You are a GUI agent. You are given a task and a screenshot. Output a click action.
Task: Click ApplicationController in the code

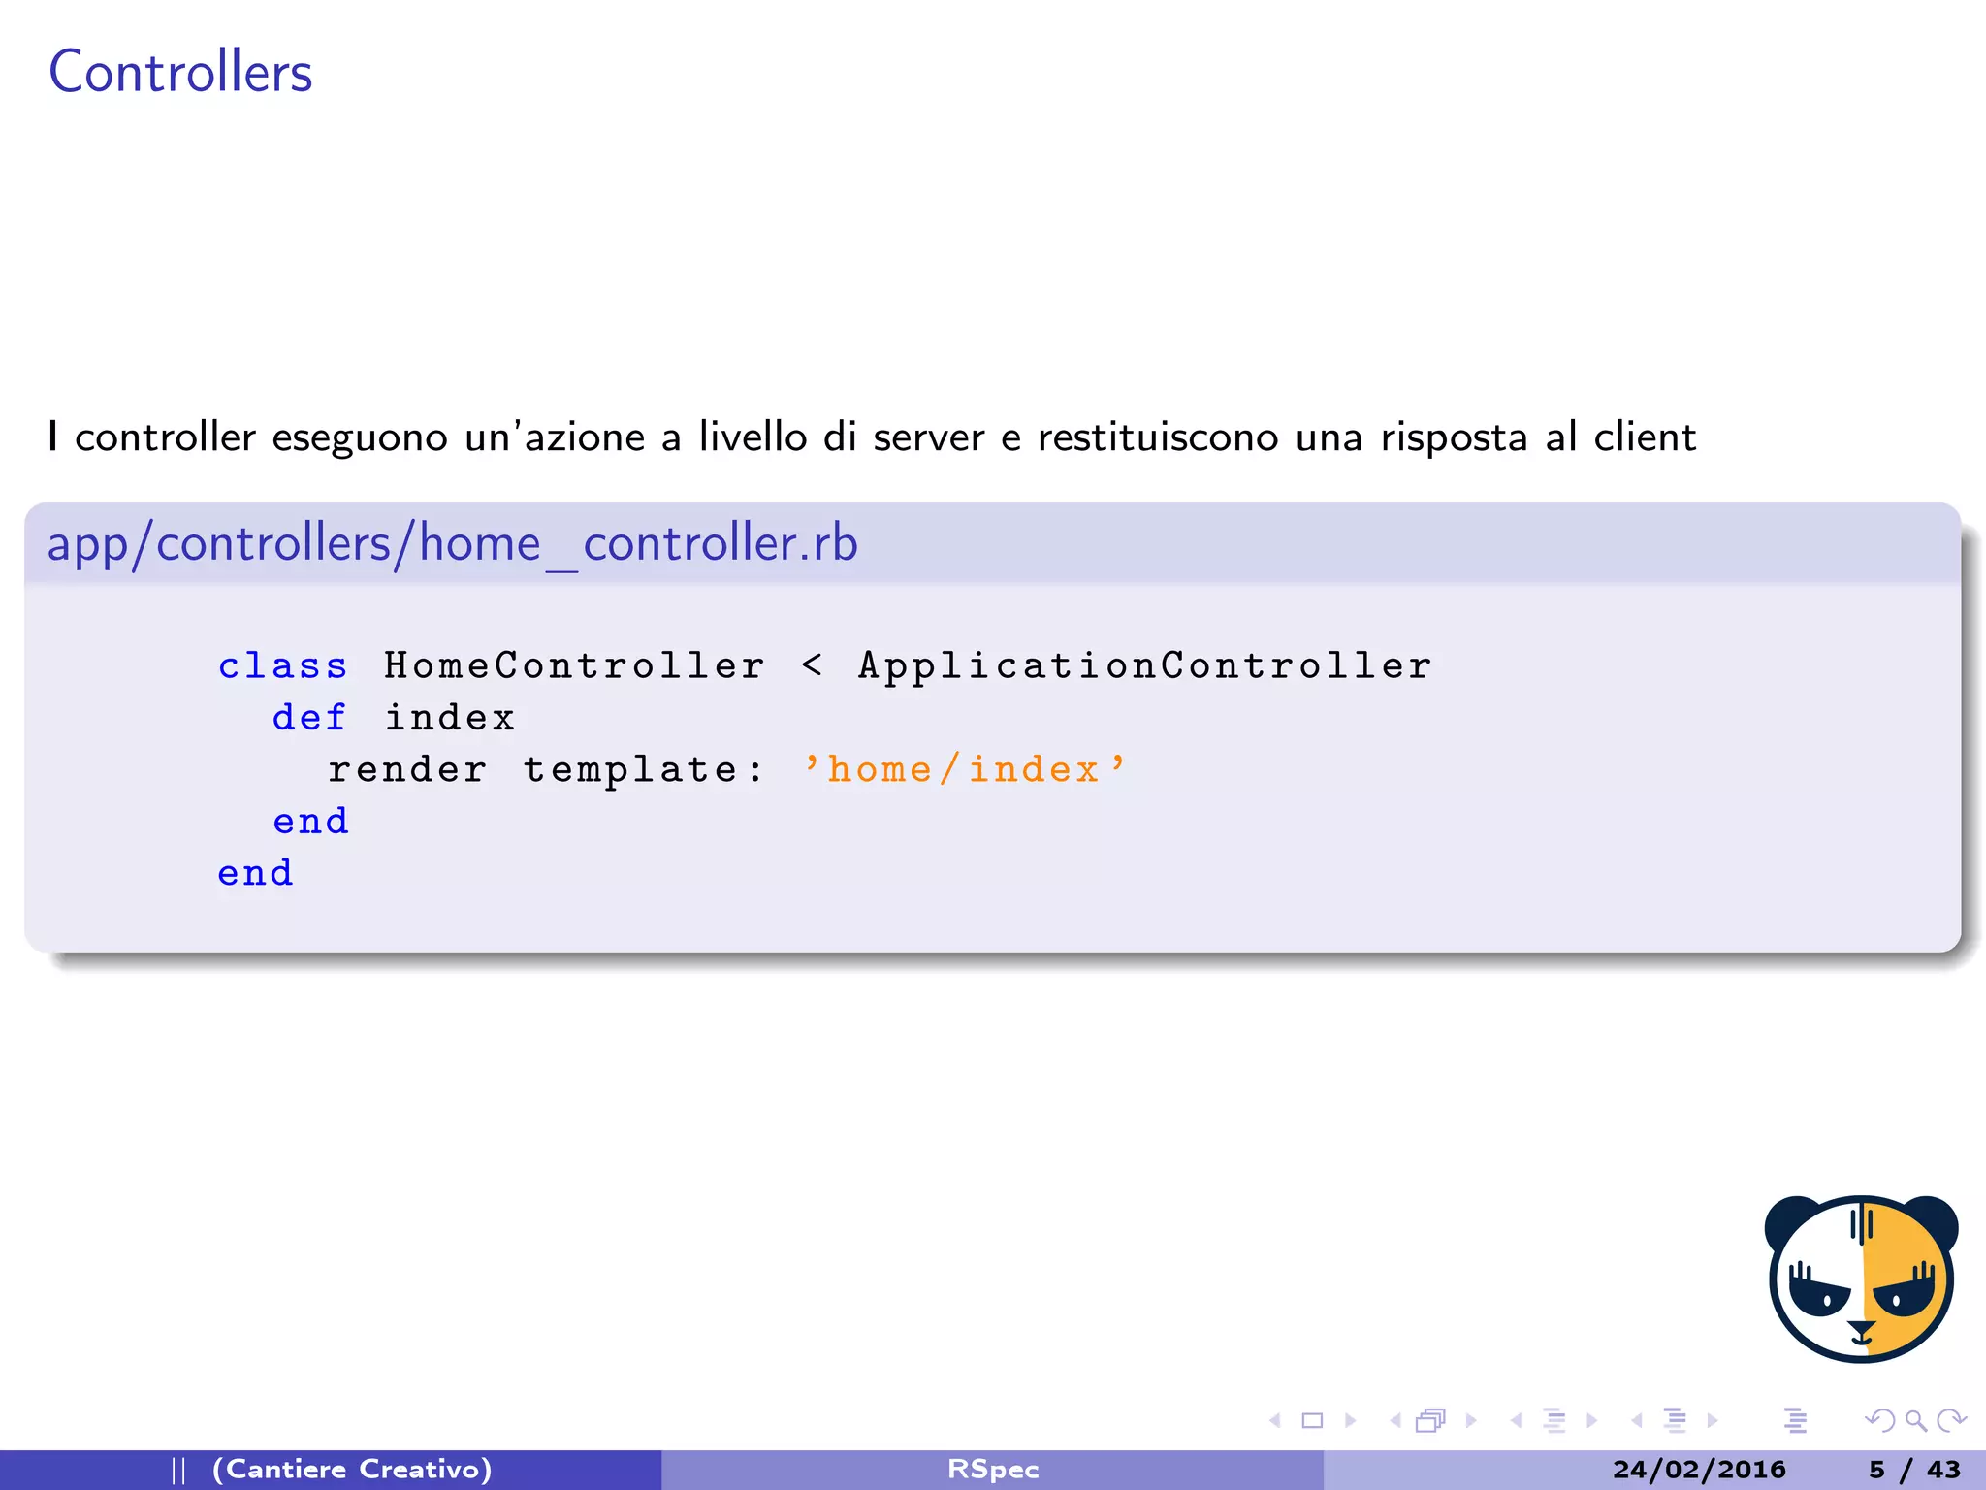[1145, 666]
